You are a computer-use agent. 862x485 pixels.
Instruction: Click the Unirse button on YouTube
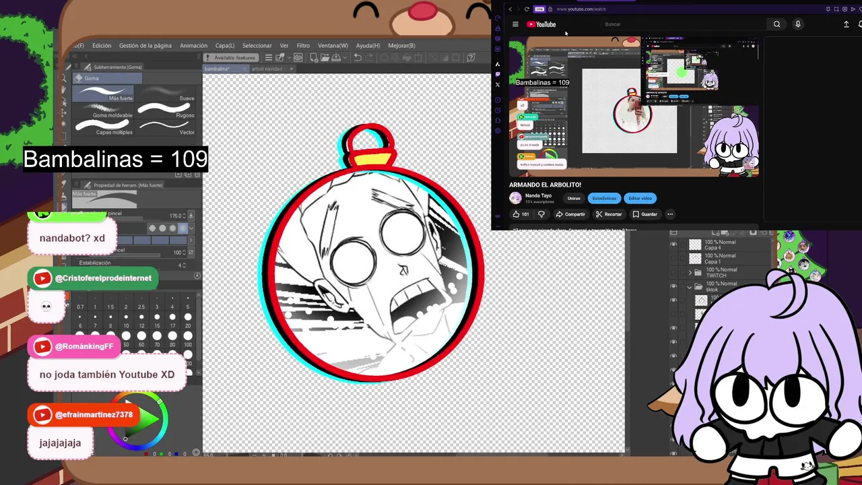click(574, 198)
